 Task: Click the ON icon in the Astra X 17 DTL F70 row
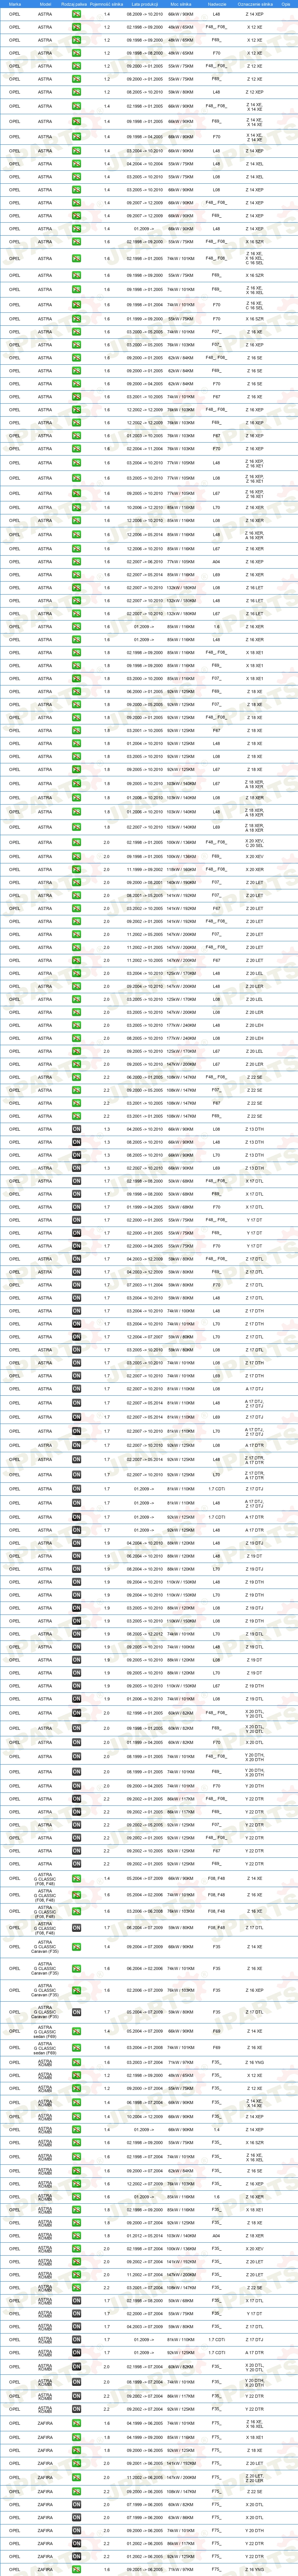pyautogui.click(x=77, y=1207)
